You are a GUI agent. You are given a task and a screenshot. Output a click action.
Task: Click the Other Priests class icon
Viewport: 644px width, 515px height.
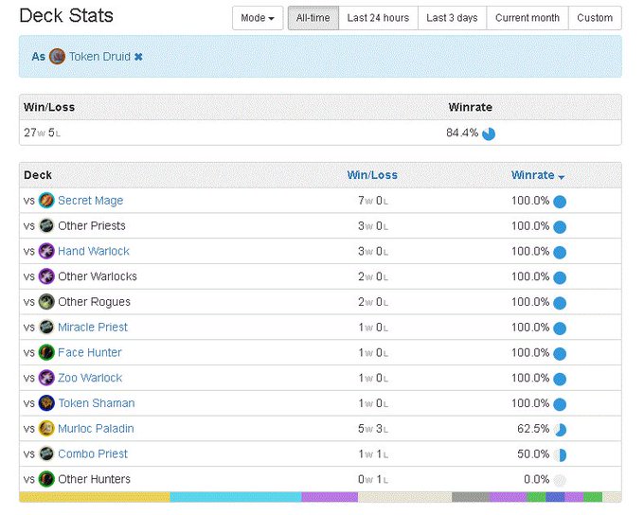pyautogui.click(x=46, y=226)
